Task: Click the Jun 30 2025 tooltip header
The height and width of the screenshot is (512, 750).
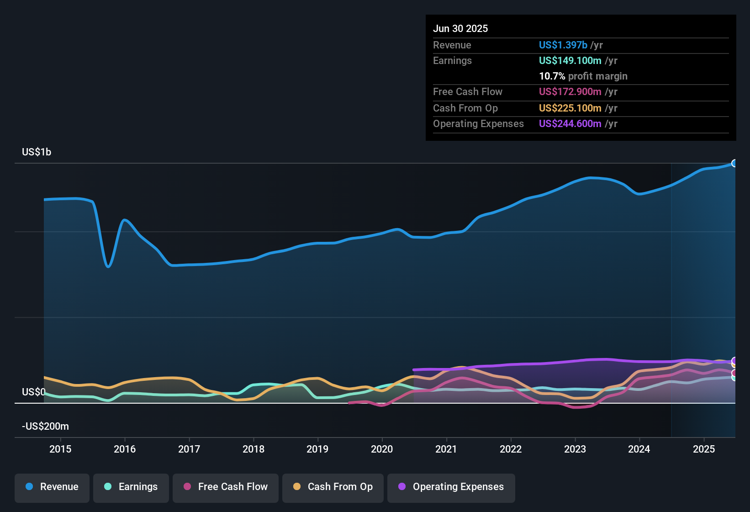Action: click(x=460, y=28)
